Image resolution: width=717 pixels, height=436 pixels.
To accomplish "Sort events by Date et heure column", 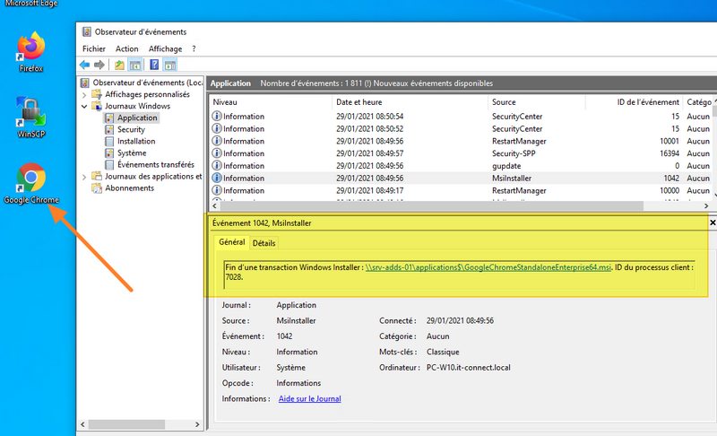I will coord(358,102).
